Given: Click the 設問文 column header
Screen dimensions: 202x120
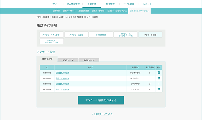Looking at the screenshot, I should tap(91, 67).
